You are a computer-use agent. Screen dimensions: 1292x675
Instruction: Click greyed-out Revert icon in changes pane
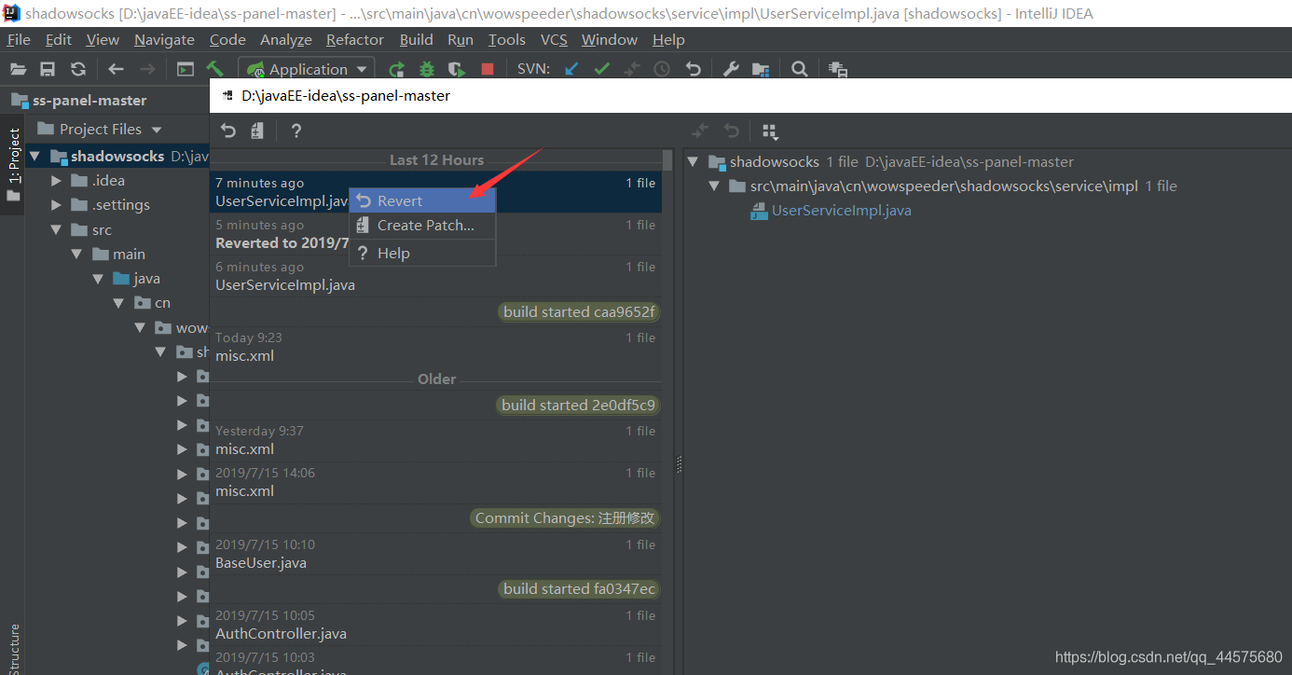(732, 131)
